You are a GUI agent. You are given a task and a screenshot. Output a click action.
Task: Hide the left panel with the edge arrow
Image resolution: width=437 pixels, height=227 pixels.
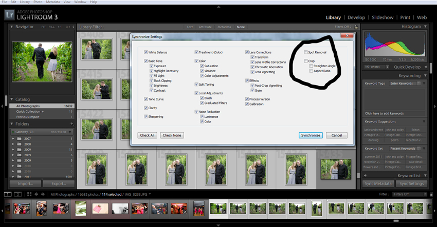[2, 106]
